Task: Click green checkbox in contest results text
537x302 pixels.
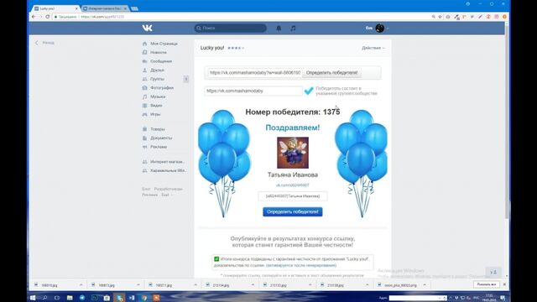Action: pyautogui.click(x=216, y=259)
